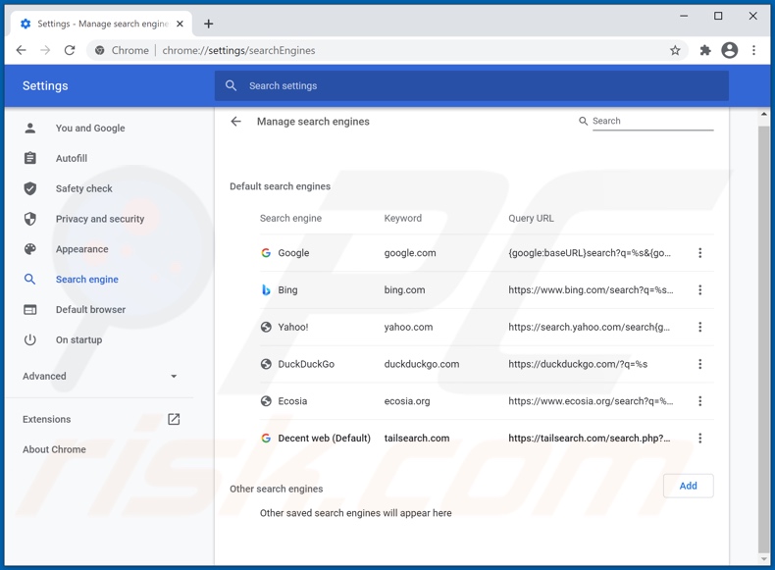Open Appearance settings section
Screen dimensions: 775x570
81,249
